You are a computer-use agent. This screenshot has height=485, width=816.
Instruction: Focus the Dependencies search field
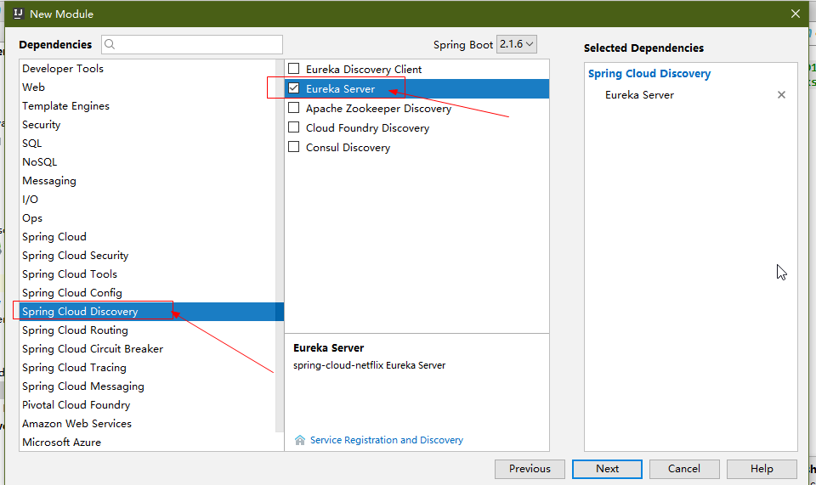point(192,44)
